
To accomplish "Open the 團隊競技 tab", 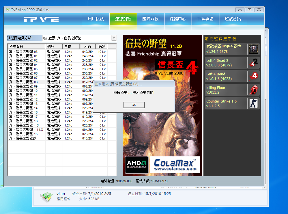I will point(150,19).
